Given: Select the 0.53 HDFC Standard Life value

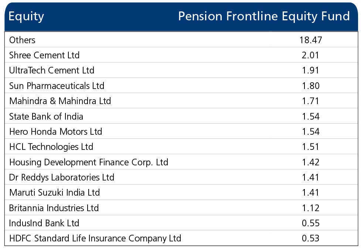Looking at the screenshot, I should 310,238.
